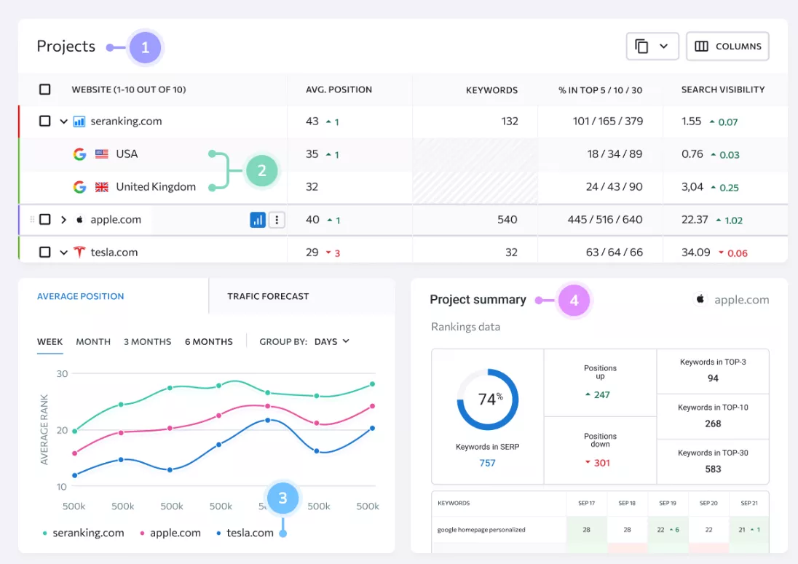Open the three-dot menu for apple.com
The height and width of the screenshot is (564, 798).
click(277, 220)
